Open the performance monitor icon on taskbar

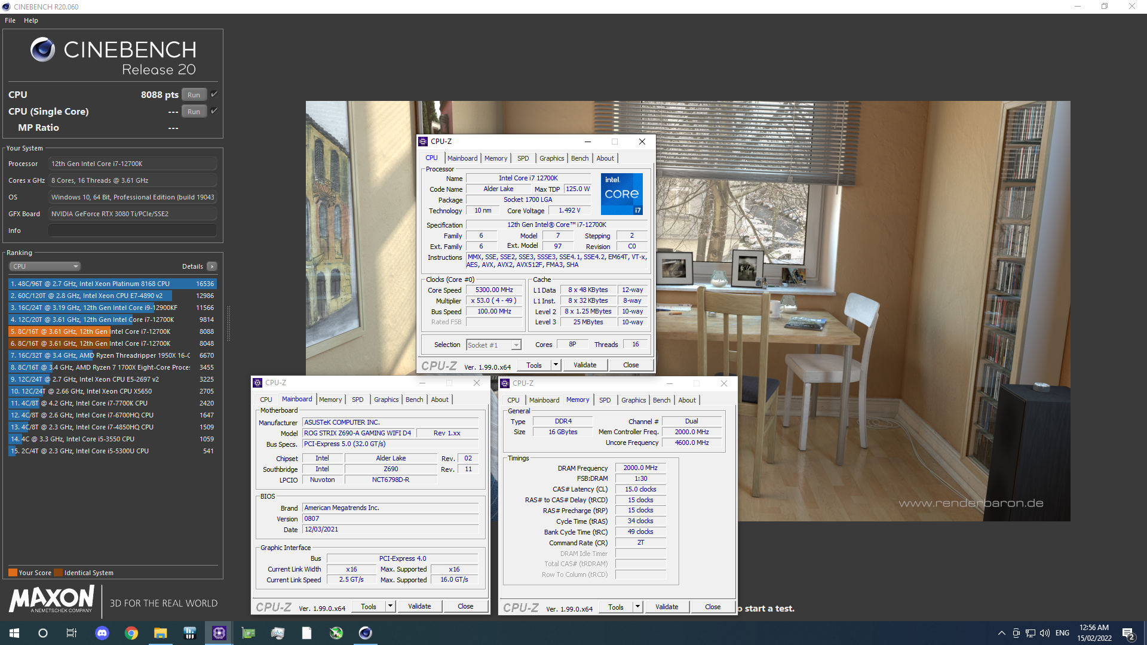(x=278, y=633)
